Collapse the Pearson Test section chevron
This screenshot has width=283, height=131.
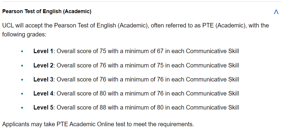tap(276, 12)
